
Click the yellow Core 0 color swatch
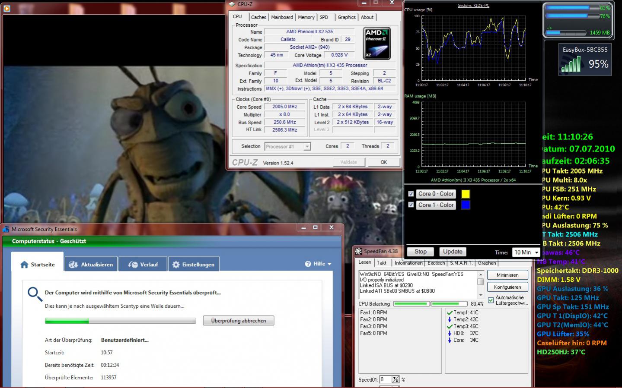coord(466,194)
